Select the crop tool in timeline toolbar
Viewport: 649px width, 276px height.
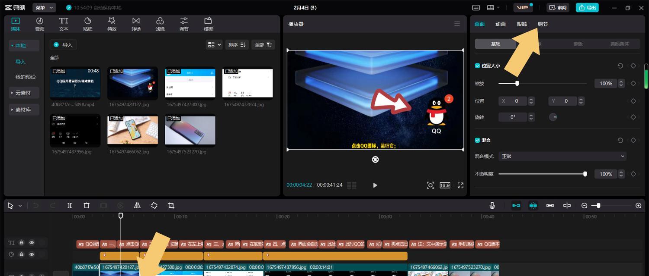[171, 206]
